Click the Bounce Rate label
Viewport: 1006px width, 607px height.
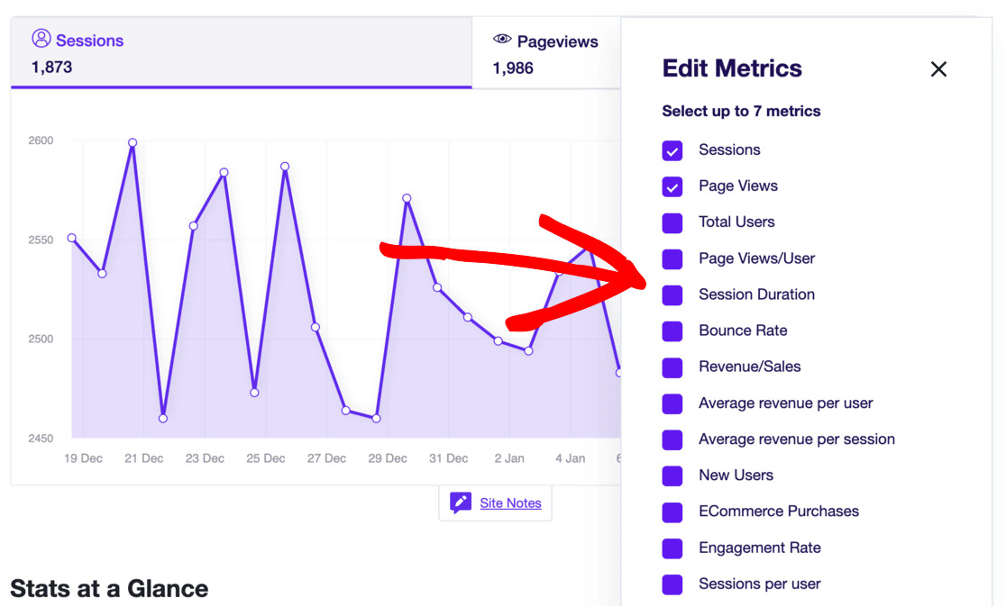point(743,331)
